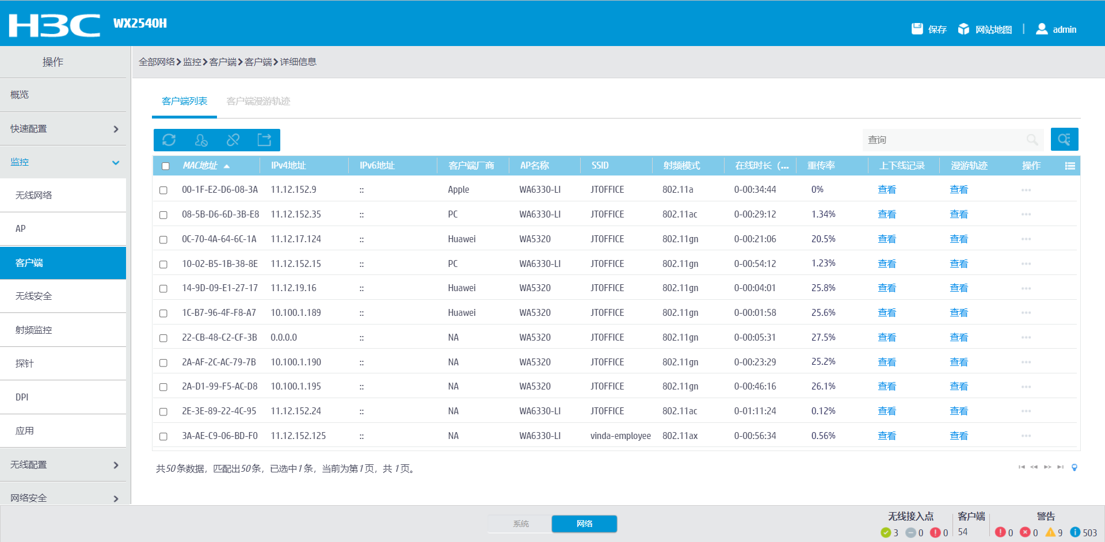Screen dimensions: 1105x542
Task: Click the 保存 save icon in header
Action: click(x=917, y=29)
